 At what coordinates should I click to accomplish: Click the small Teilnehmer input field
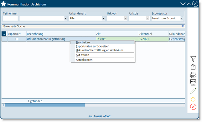10,18
